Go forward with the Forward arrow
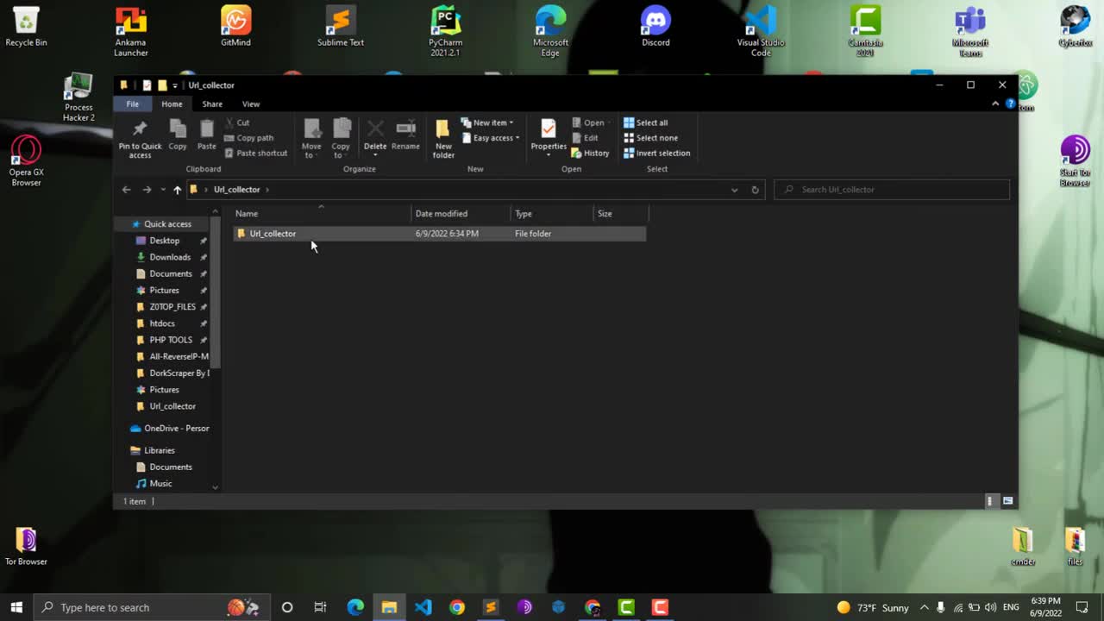Screen dimensions: 1104x621 coord(147,190)
